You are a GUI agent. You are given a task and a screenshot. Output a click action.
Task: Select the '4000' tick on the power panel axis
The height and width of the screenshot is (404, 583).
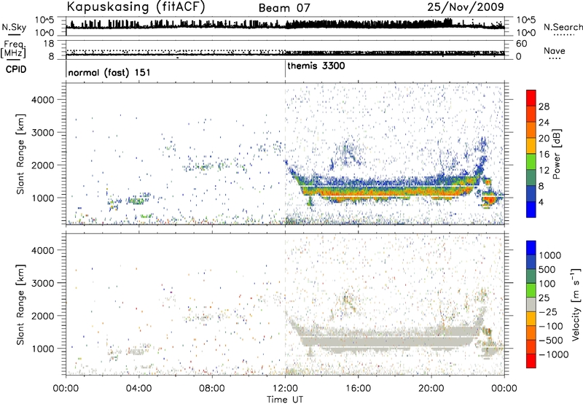tap(42, 100)
